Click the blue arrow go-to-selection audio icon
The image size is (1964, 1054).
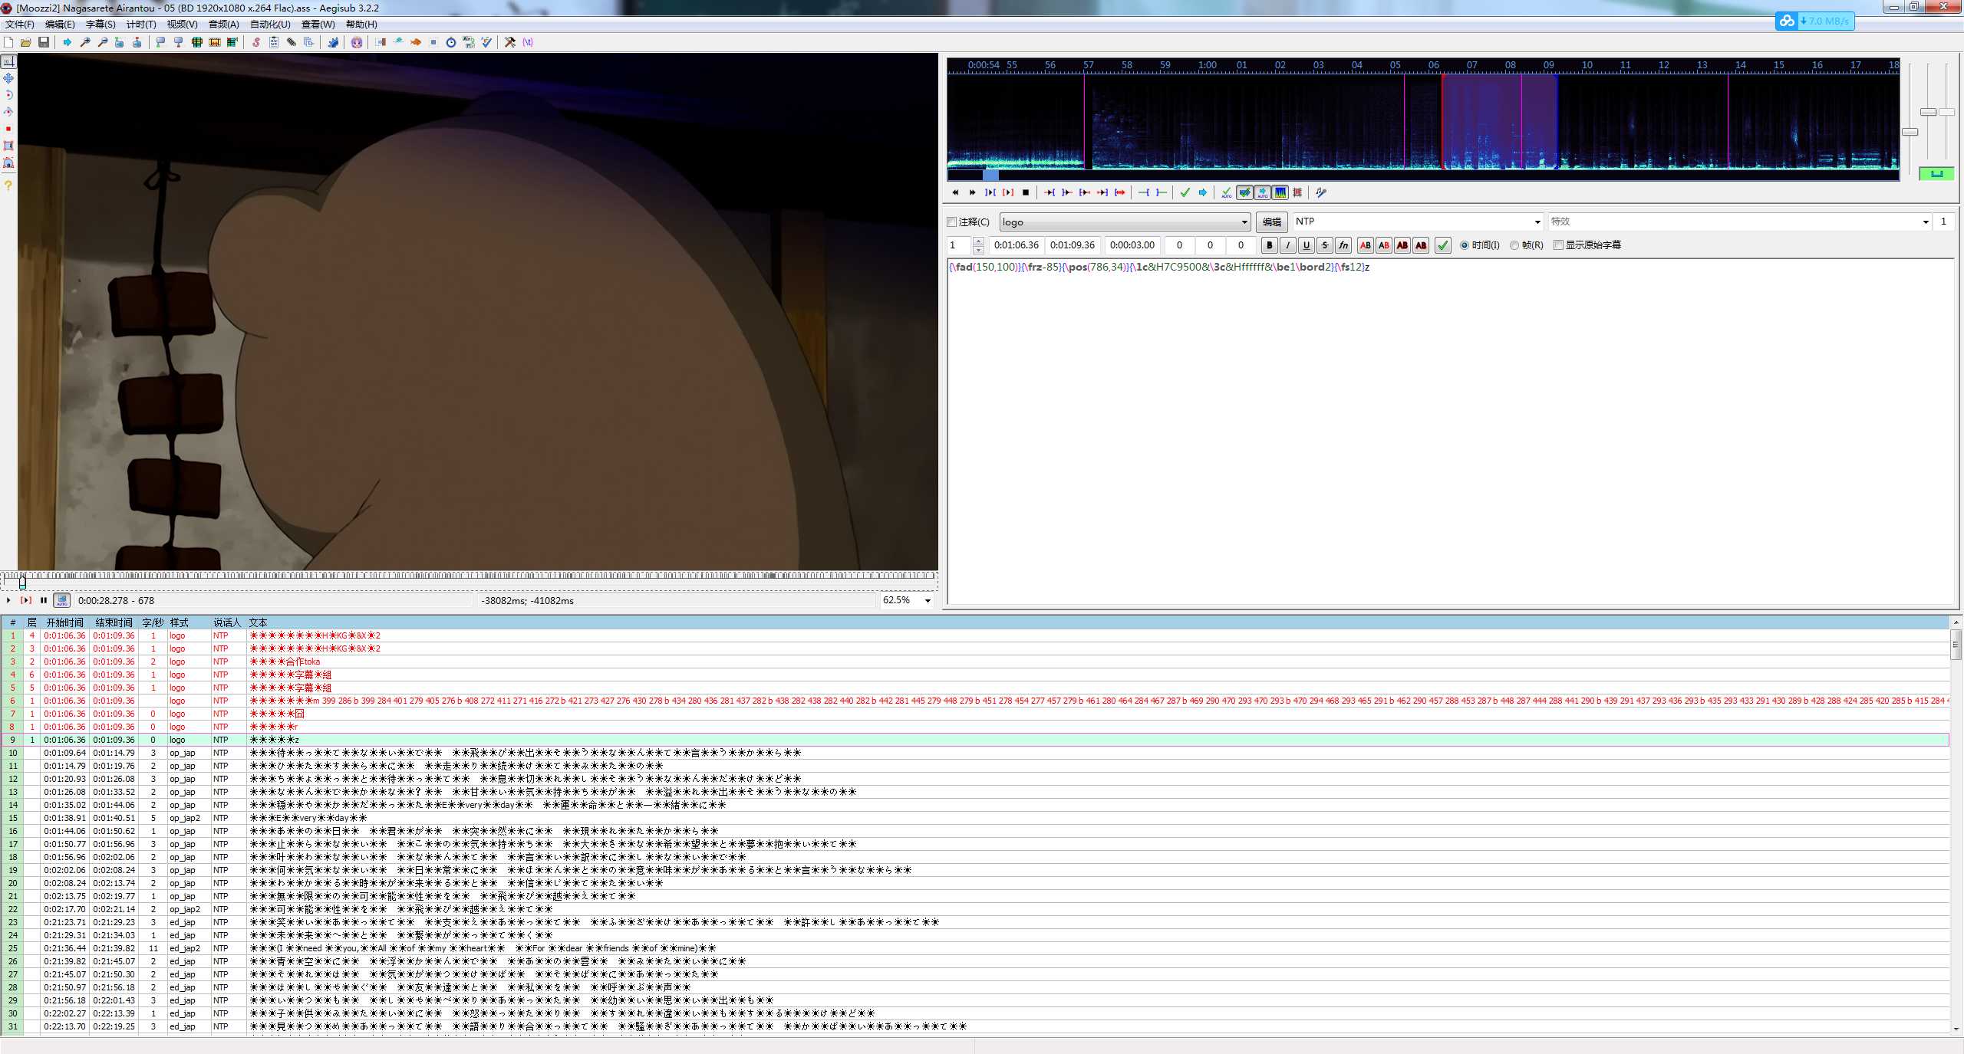pos(1203,192)
